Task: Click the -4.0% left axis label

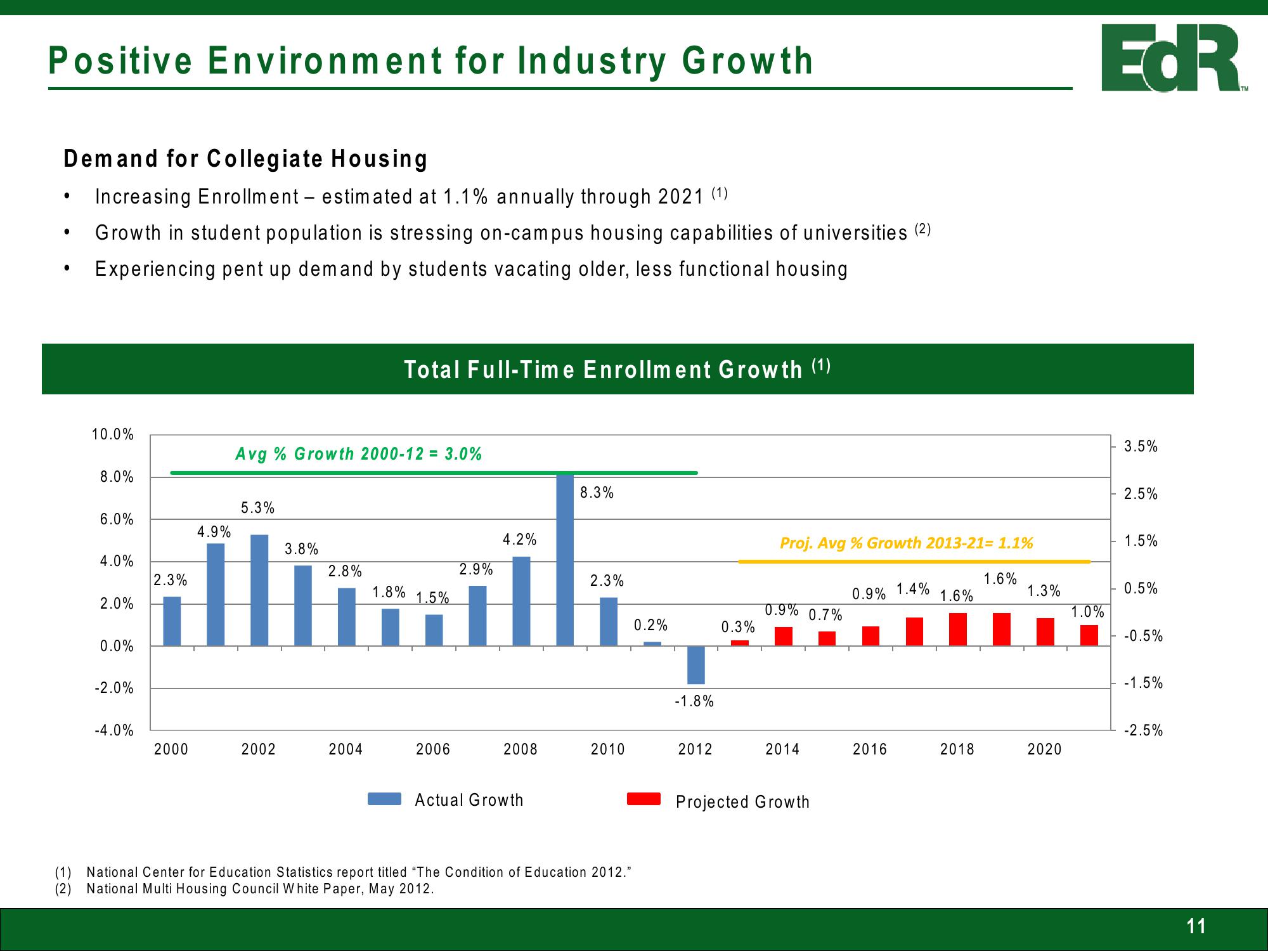Action: pos(114,730)
